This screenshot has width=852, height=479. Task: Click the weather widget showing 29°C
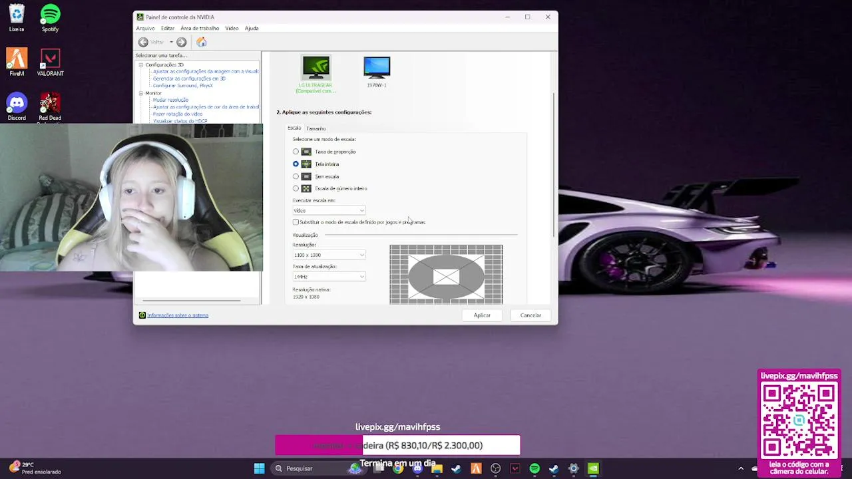click(35, 468)
